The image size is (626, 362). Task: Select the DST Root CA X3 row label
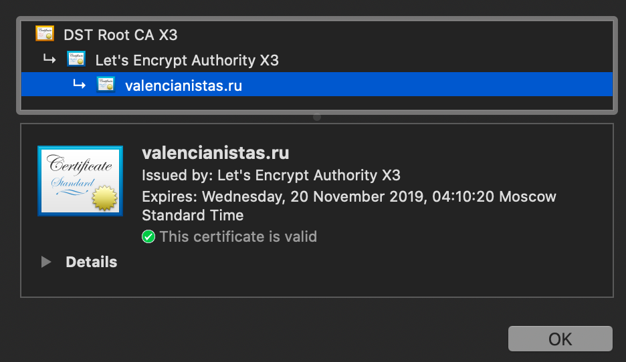pyautogui.click(x=120, y=35)
